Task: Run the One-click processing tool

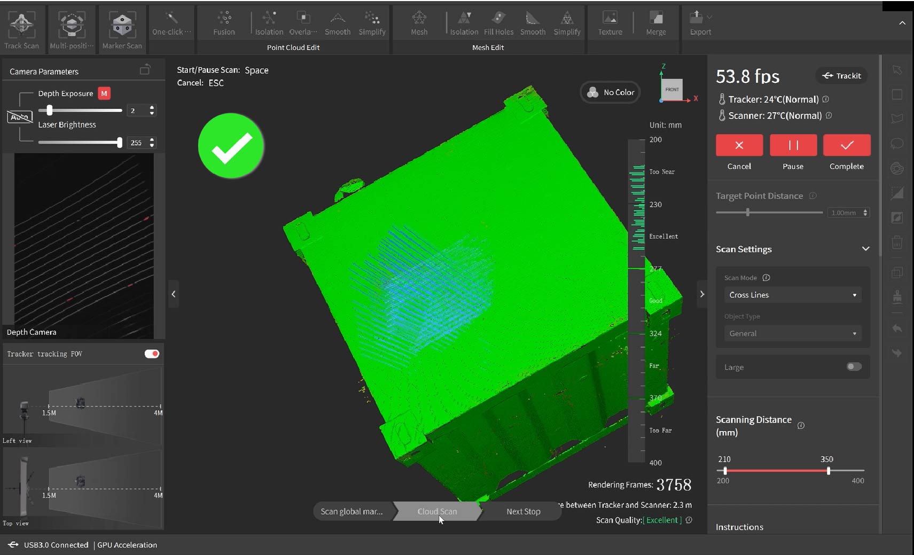Action: pos(171,23)
